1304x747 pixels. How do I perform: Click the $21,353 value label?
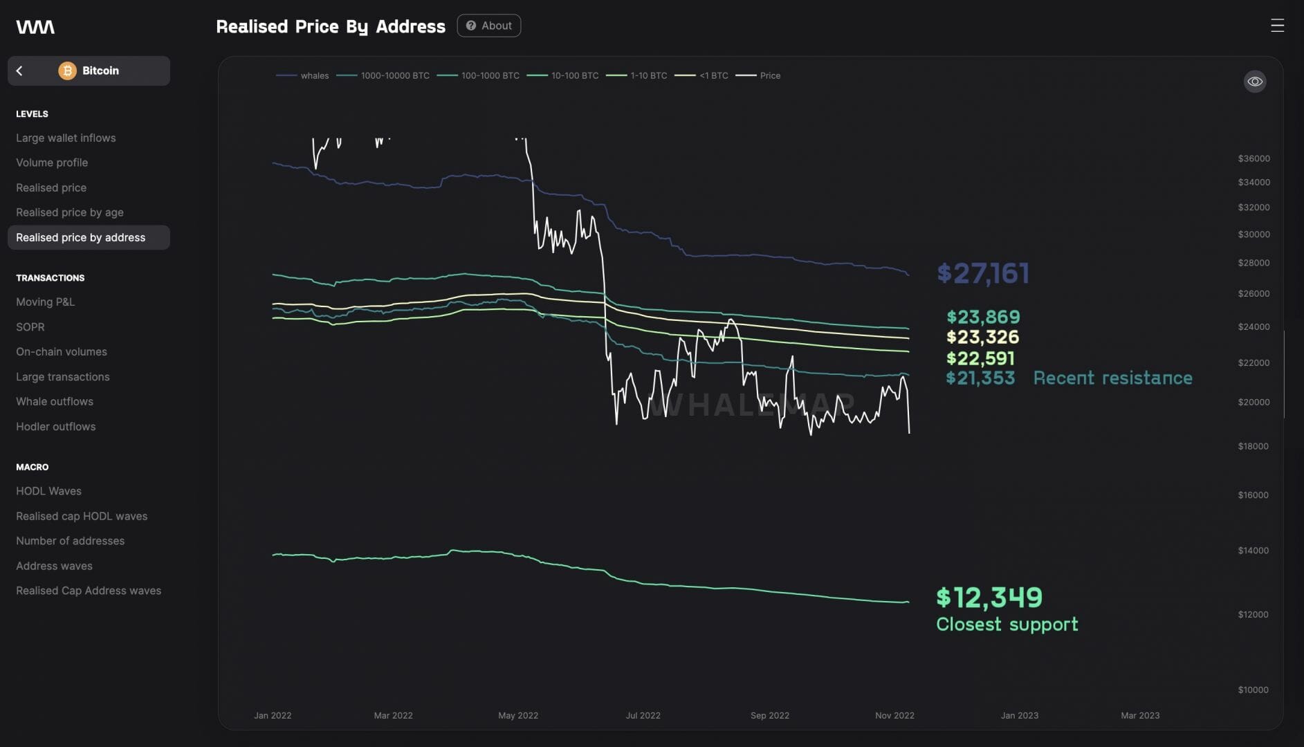980,378
